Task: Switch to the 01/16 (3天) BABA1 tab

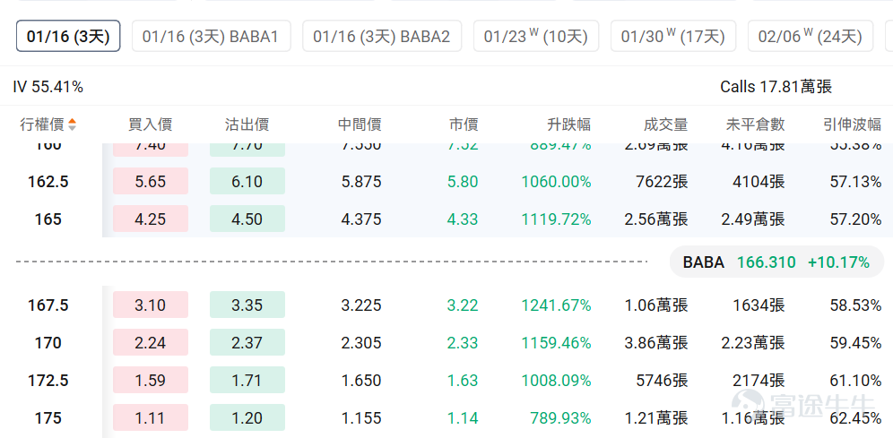Action: [212, 37]
